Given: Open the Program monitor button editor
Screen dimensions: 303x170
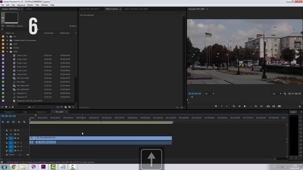Looking at the screenshot, I should coord(300,106).
